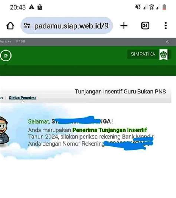The height and width of the screenshot is (198, 176).
Task: Select the Status Penerima tab
Action: [23, 98]
